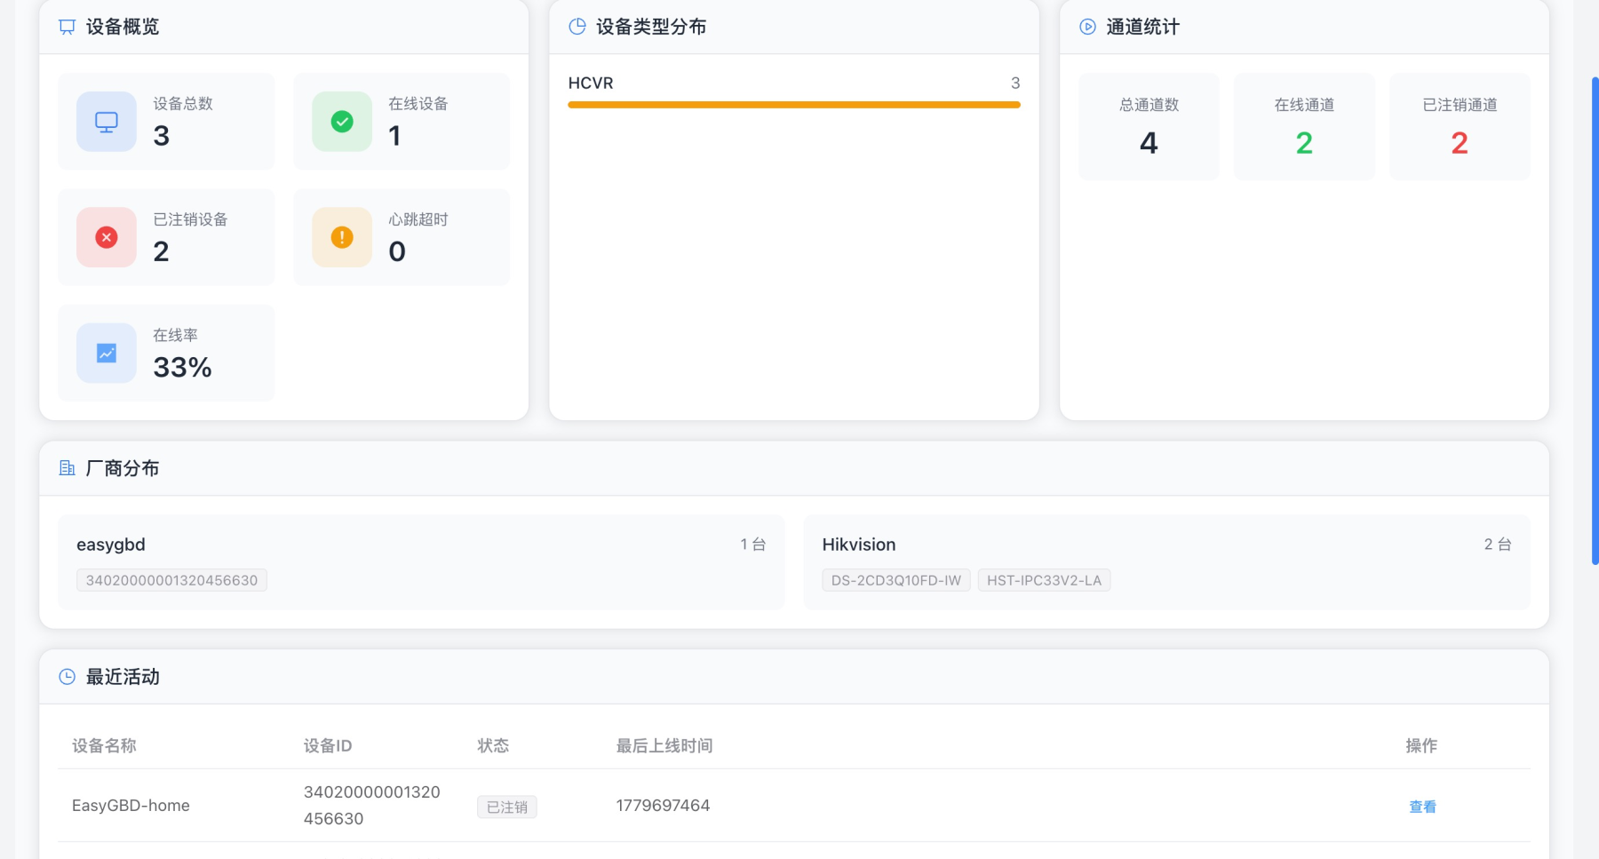Click the 设备名称 column header
Screen dimensions: 1599x859
tap(104, 745)
